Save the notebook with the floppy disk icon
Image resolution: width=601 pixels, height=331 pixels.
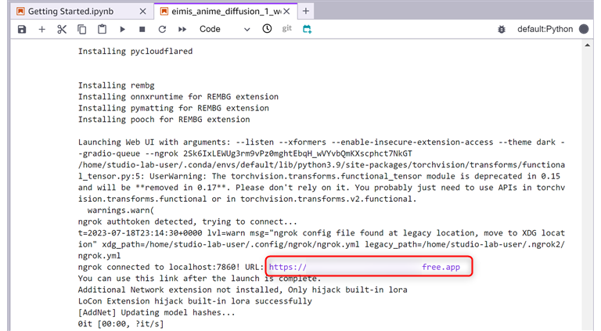coord(21,29)
